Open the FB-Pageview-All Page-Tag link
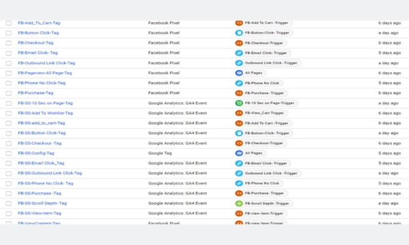Image resolution: width=409 pixels, height=245 pixels. coord(45,73)
